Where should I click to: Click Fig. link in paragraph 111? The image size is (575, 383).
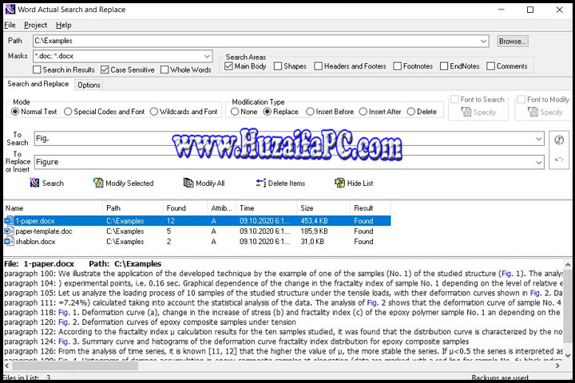(372, 302)
